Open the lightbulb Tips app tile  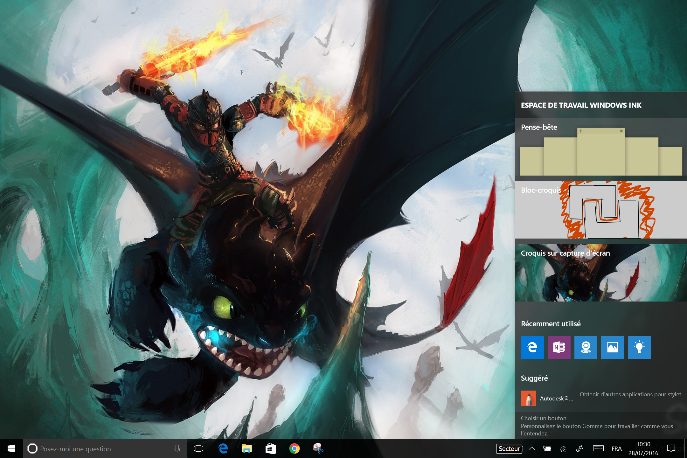tap(639, 347)
